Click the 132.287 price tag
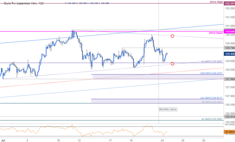235x142 pixels. point(229,3)
